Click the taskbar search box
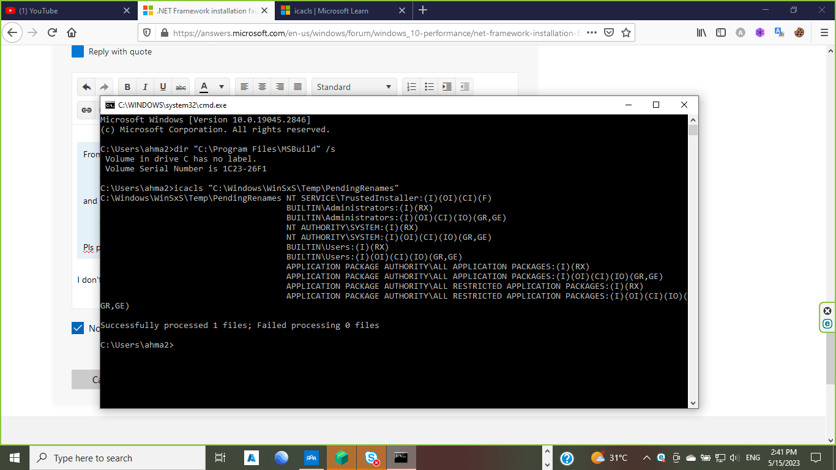The image size is (836, 470). (x=118, y=458)
